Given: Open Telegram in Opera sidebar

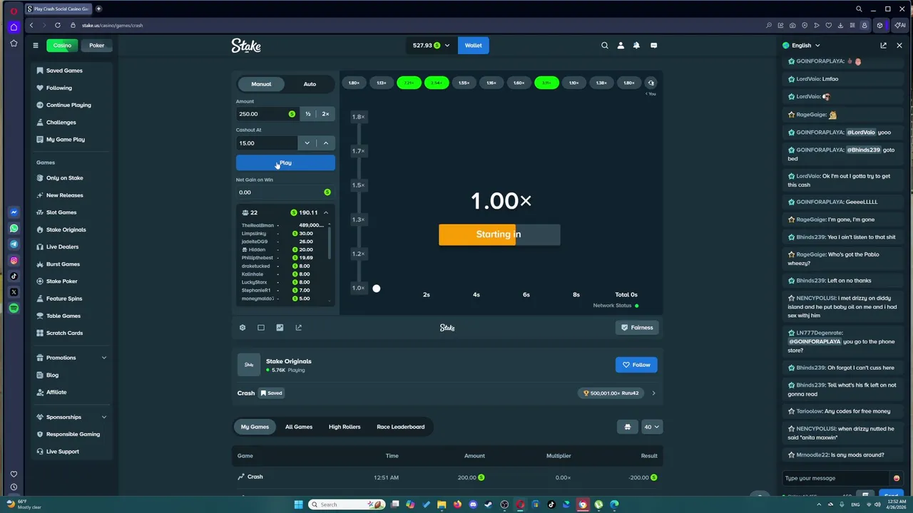Looking at the screenshot, I should point(14,244).
